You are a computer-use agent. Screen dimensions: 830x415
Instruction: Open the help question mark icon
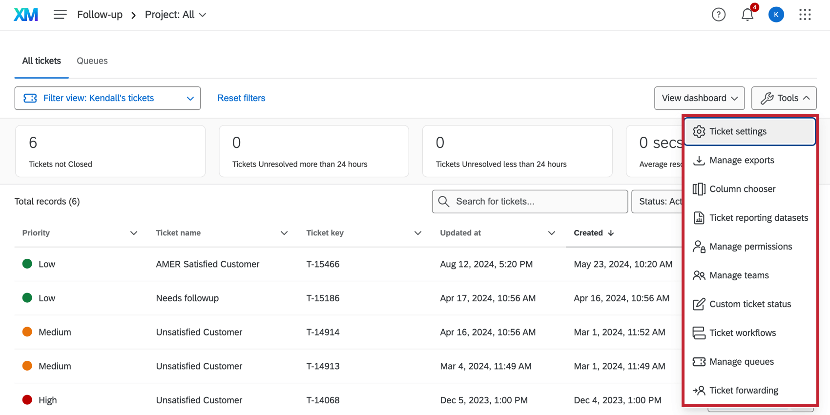pyautogui.click(x=718, y=15)
